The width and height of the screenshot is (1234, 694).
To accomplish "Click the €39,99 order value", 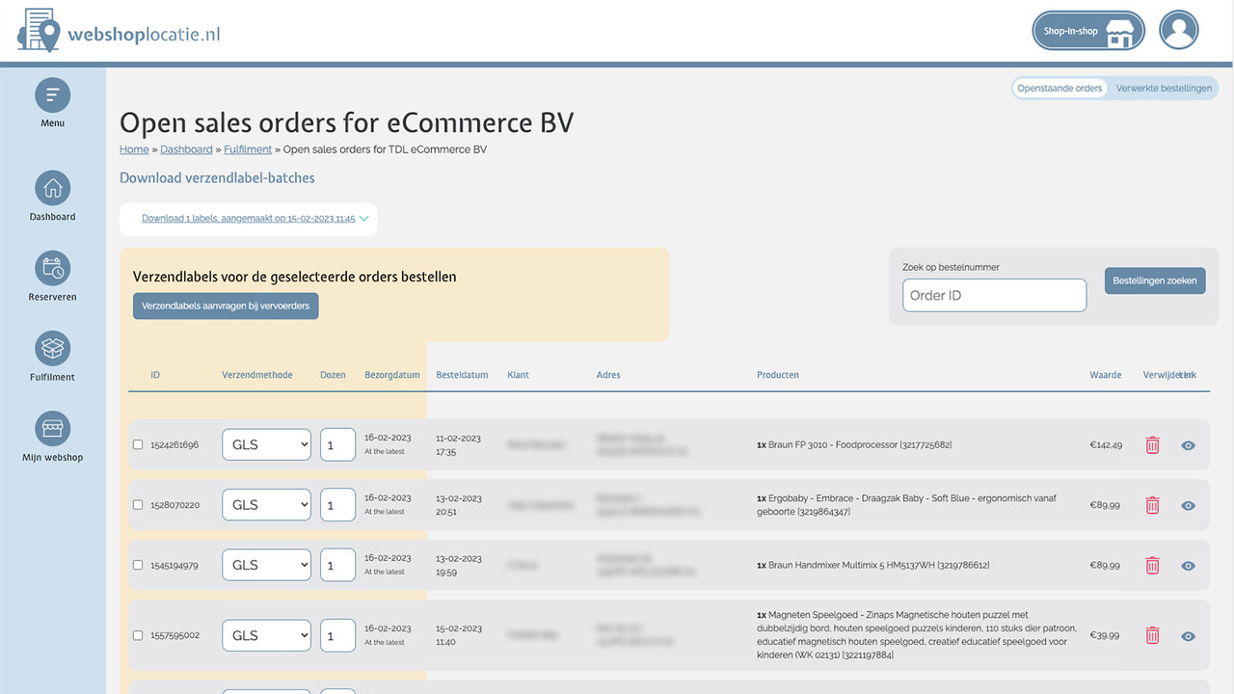I will click(x=1105, y=636).
